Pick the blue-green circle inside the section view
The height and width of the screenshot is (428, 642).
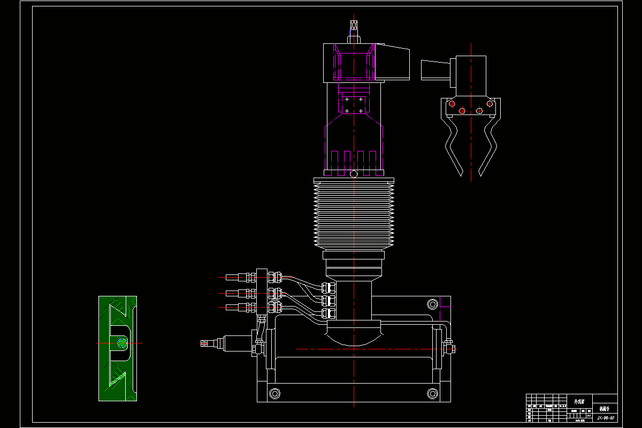click(x=121, y=343)
